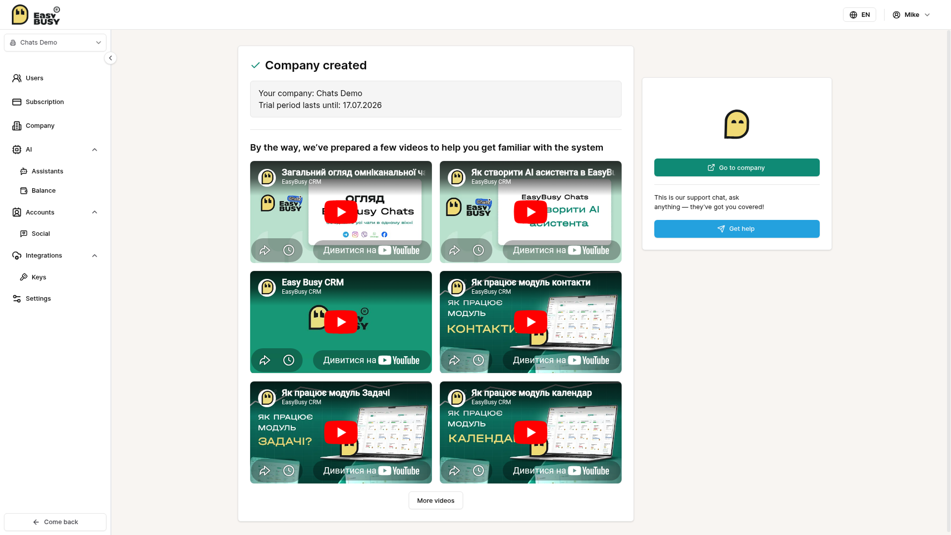
Task: Watch later icon on tasks module video
Action: pos(289,471)
